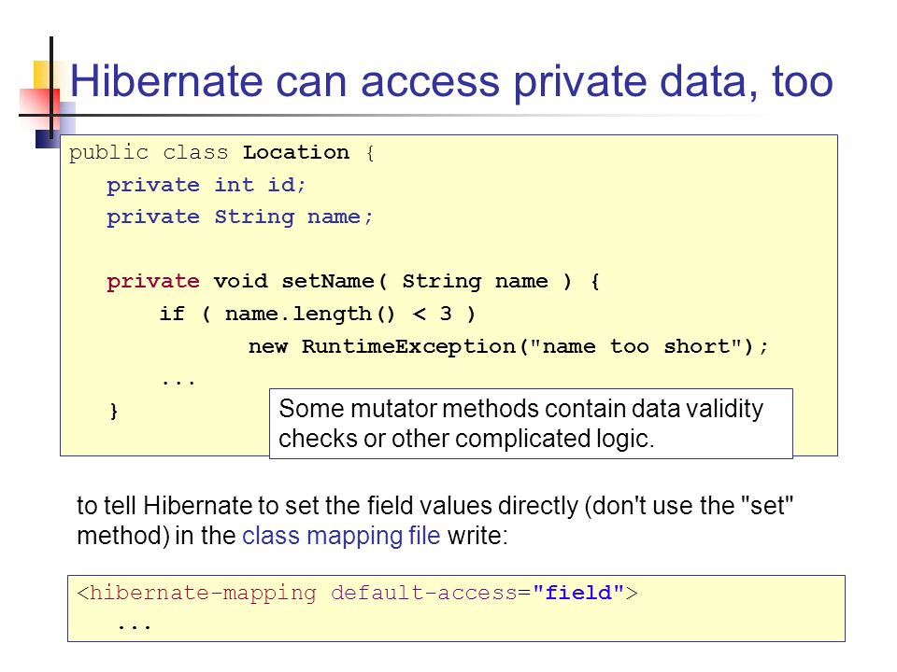Screen dimensions: 897x672
Task: Click the "Some mutator methods" callout box
Action: pyautogui.click(x=531, y=424)
